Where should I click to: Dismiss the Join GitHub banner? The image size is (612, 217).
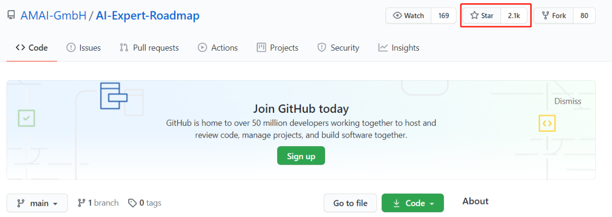568,101
